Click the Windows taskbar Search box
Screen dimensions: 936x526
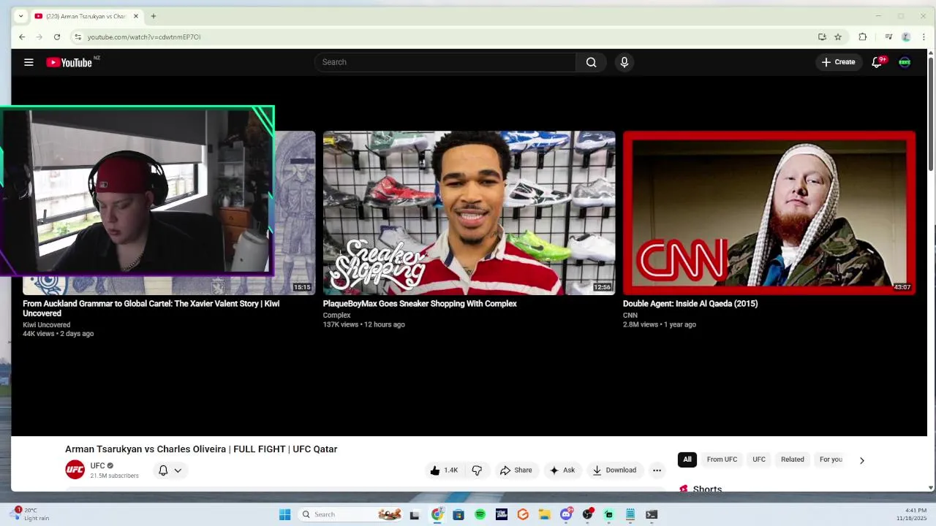(351, 514)
